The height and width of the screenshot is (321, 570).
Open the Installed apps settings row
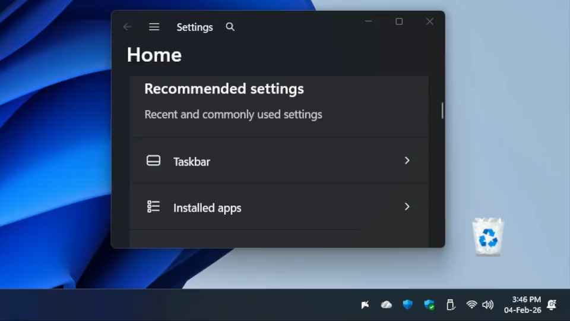pyautogui.click(x=279, y=207)
